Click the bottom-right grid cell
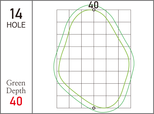The height and width of the screenshot is (114, 154). coord(124,102)
